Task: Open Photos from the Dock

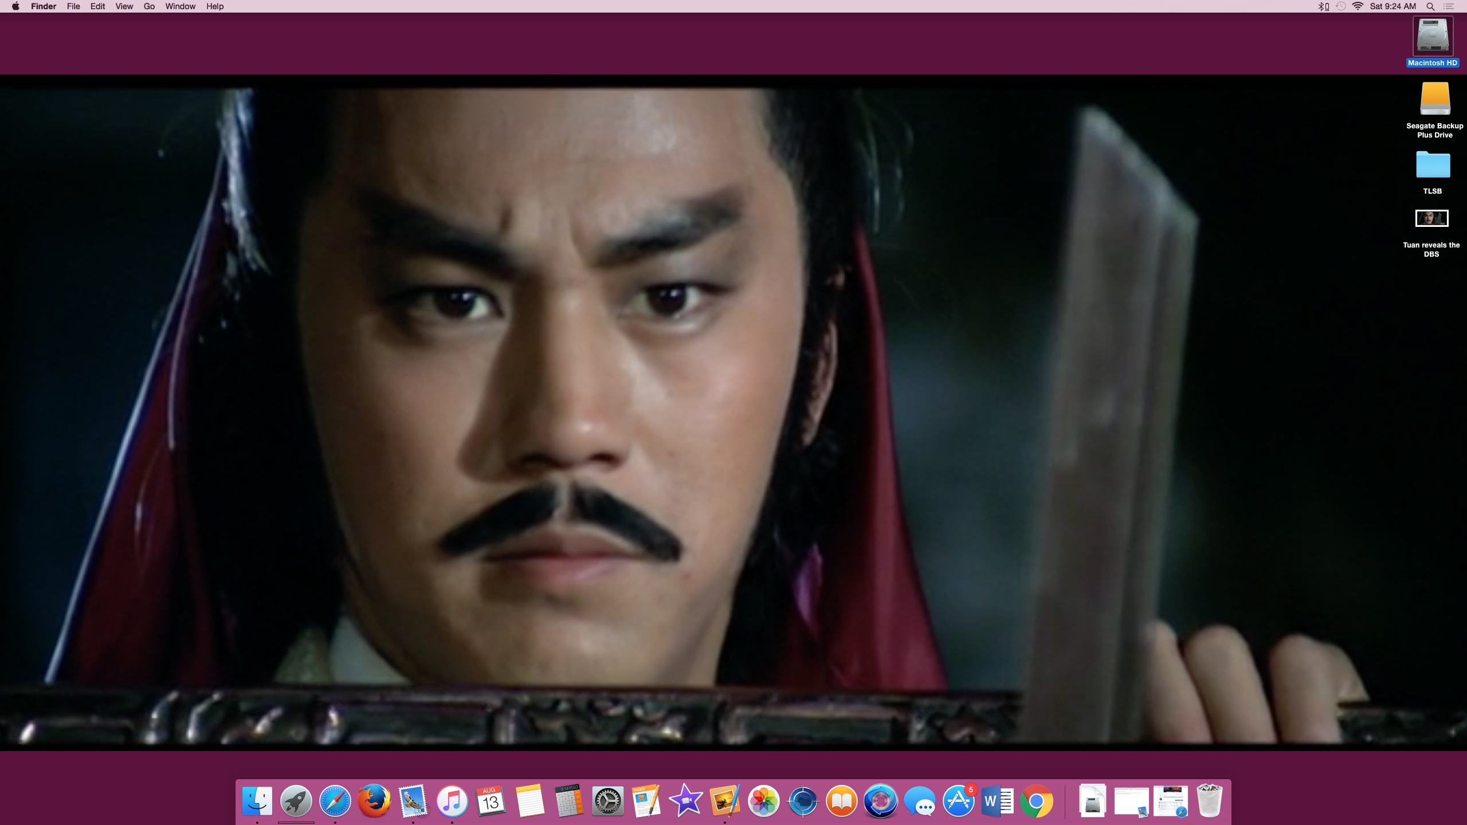Action: click(x=764, y=800)
